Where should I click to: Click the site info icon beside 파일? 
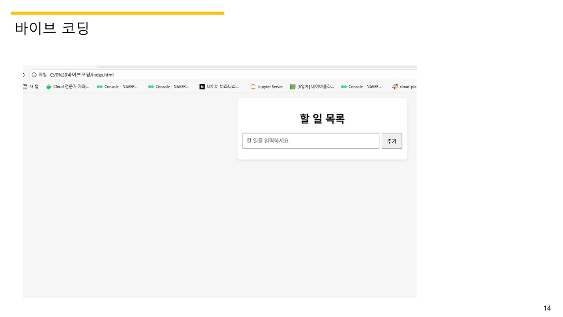[34, 75]
